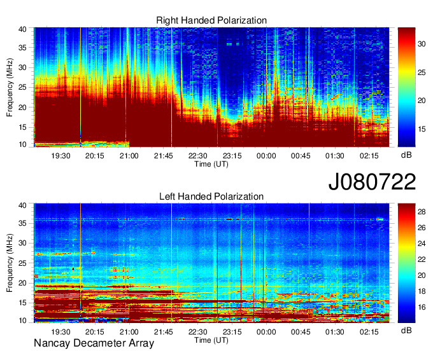The height and width of the screenshot is (351, 433).
Task: Click the top plot's color bar
Action: click(x=406, y=87)
